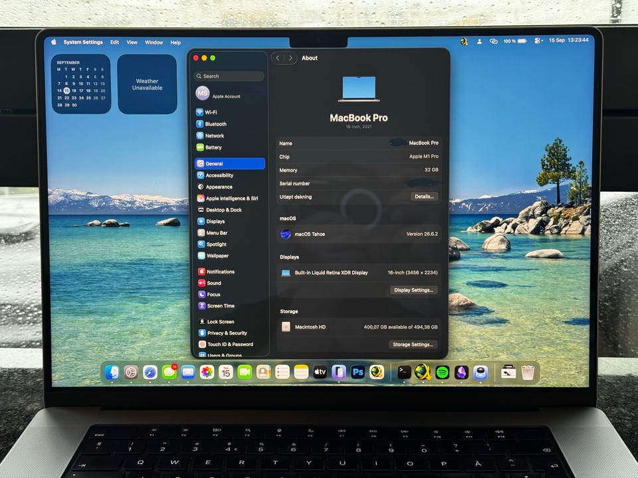Click the Macintosh HD storage row
Screen dimensions: 638x478
(359, 327)
